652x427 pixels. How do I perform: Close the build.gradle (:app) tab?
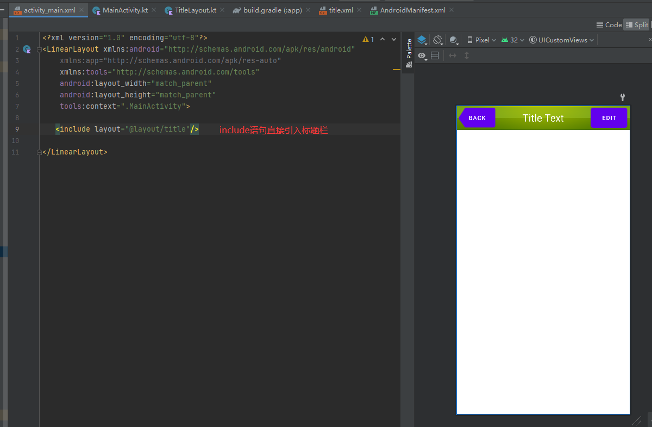pyautogui.click(x=308, y=10)
